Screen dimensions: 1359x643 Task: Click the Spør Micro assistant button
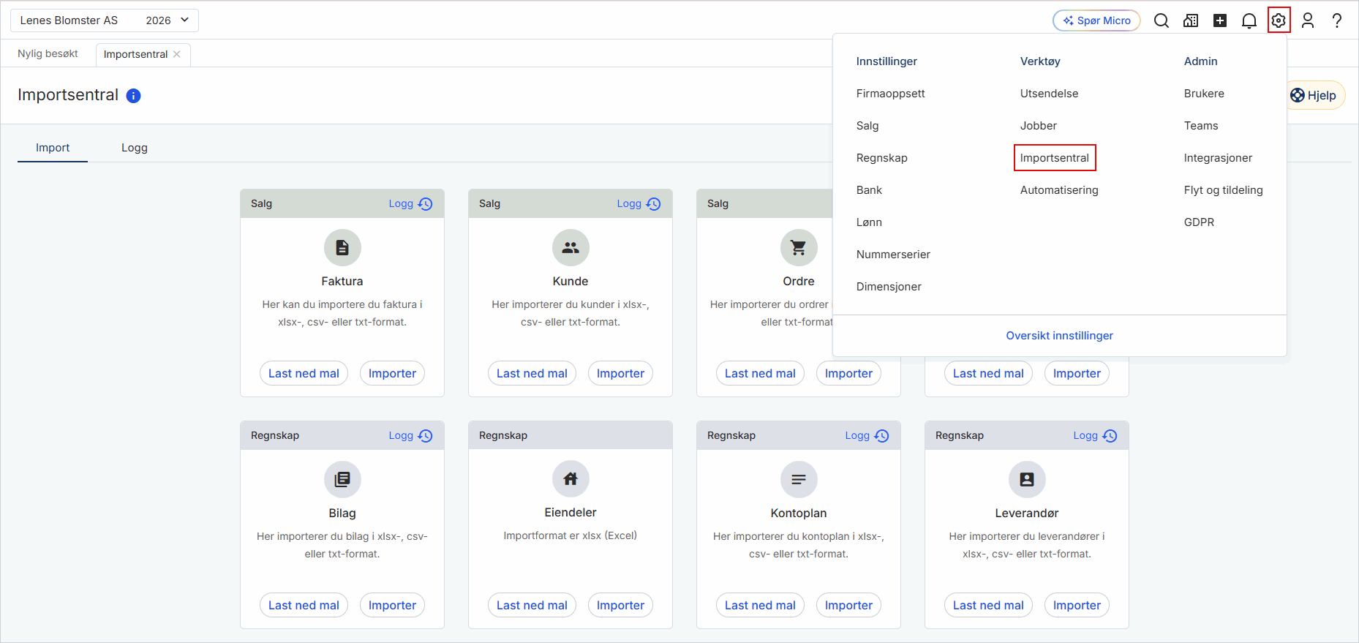1096,20
